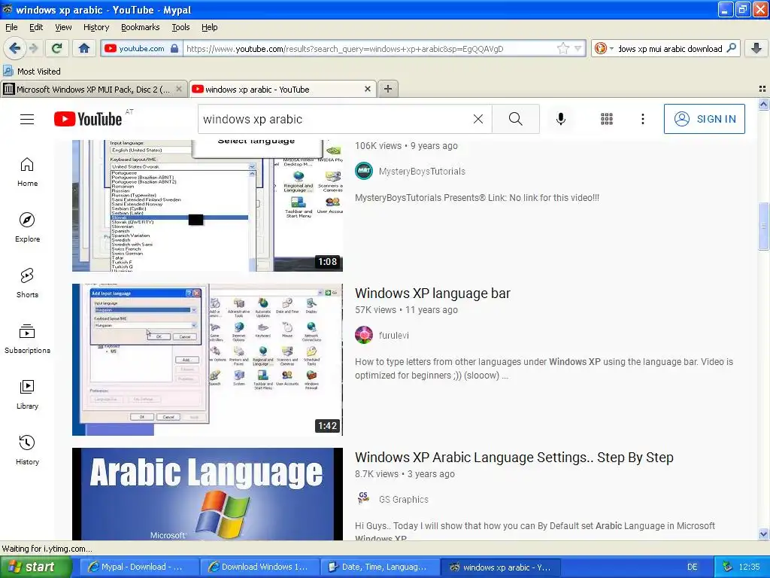Reload the current page

point(57,48)
